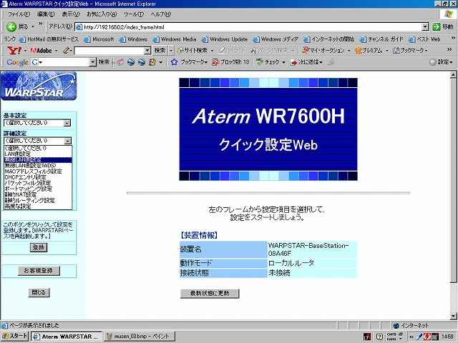The image size is (458, 343).
Task: Select 無線LAN側設定(WDS) in the list
Action: (x=38, y=165)
